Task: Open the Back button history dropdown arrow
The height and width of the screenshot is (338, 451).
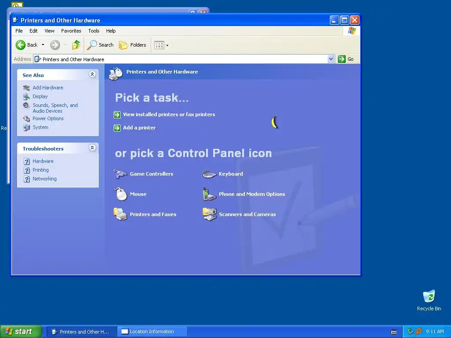Action: tap(43, 45)
